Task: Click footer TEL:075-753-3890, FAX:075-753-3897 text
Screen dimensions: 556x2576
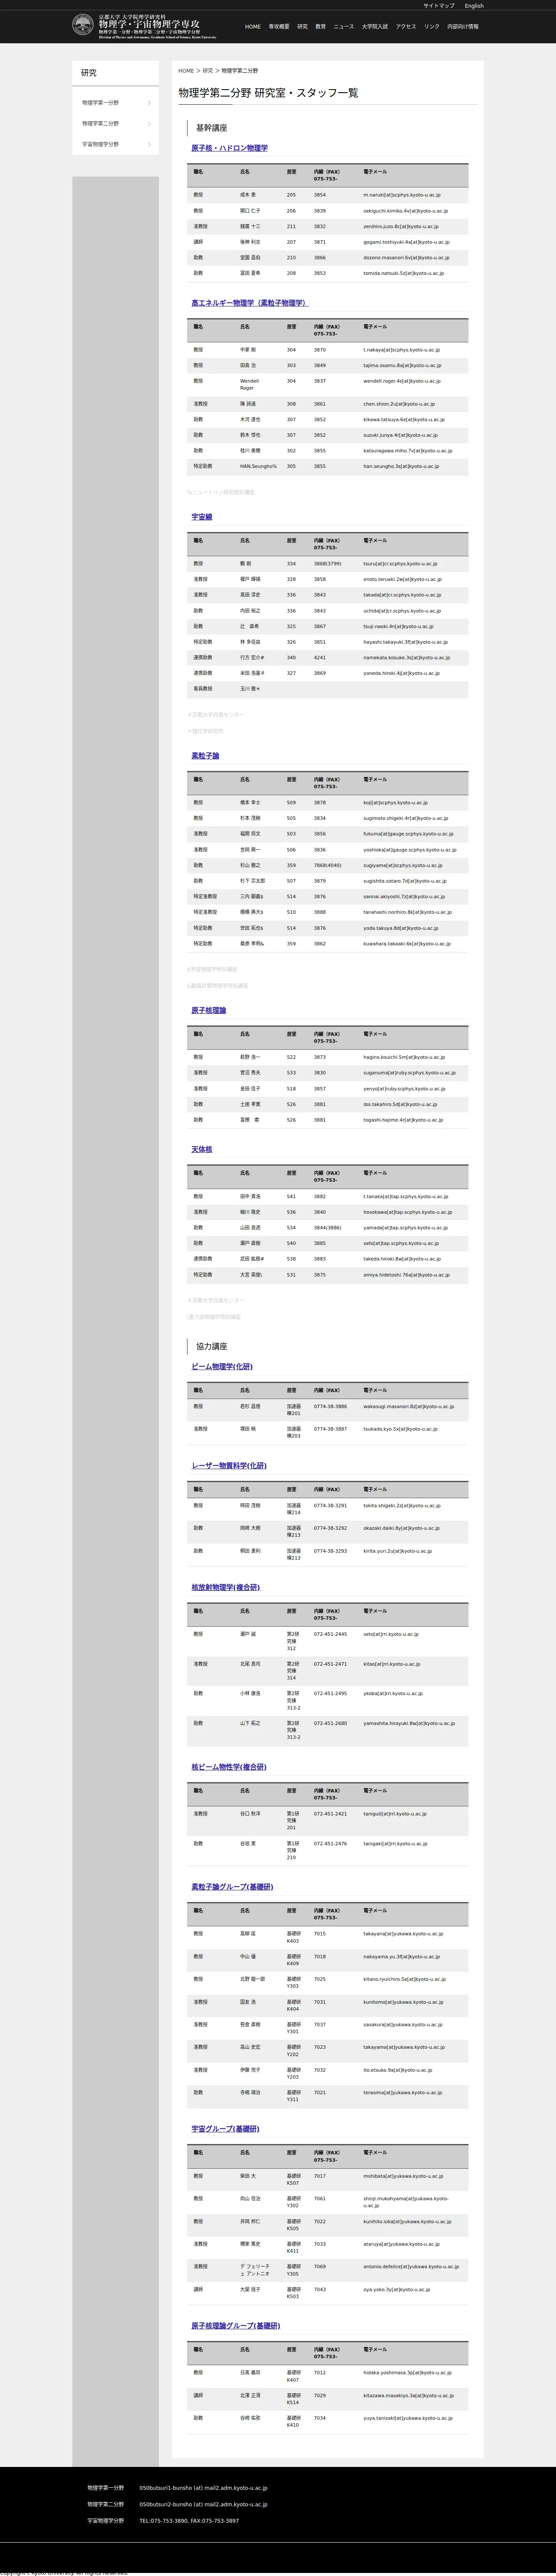Action: pos(189,2520)
